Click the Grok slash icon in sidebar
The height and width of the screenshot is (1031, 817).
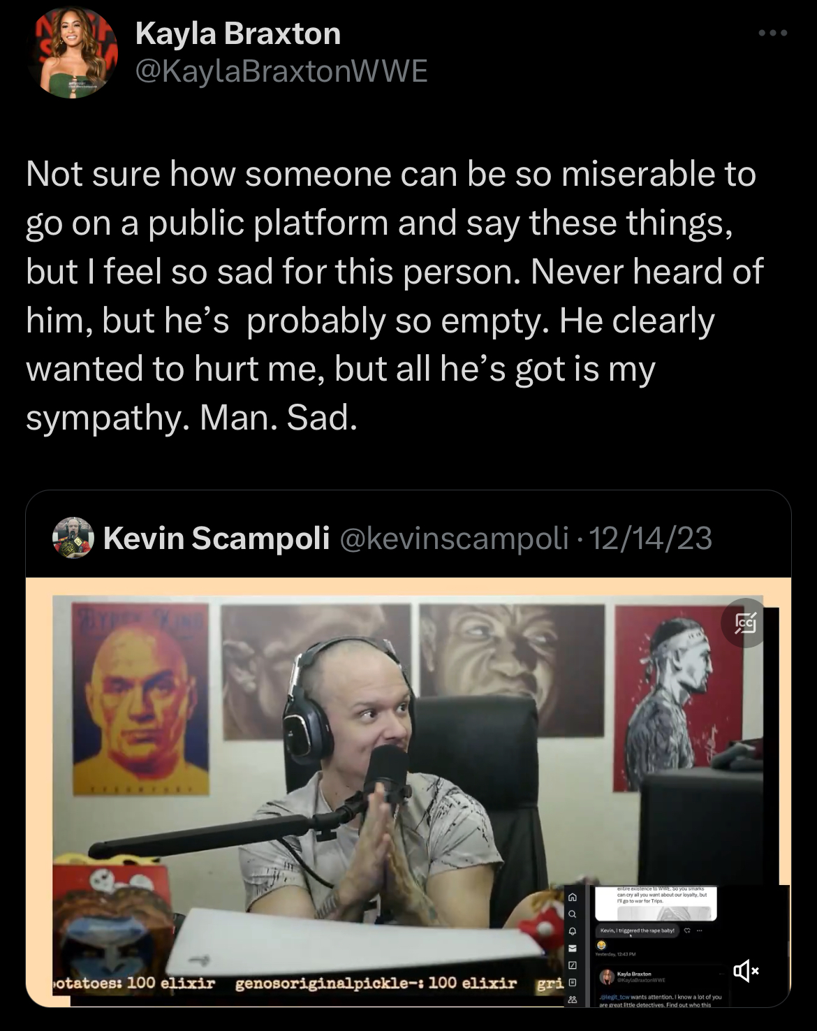[x=573, y=965]
